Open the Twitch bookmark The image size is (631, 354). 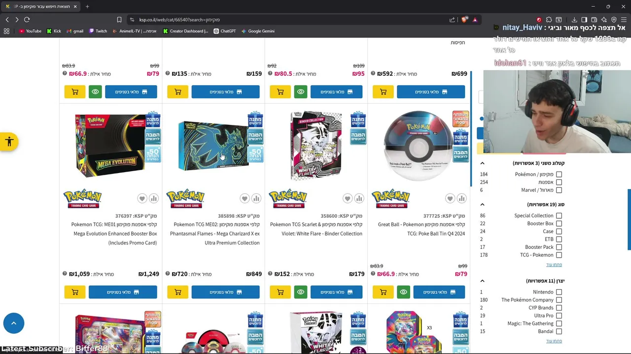98,31
